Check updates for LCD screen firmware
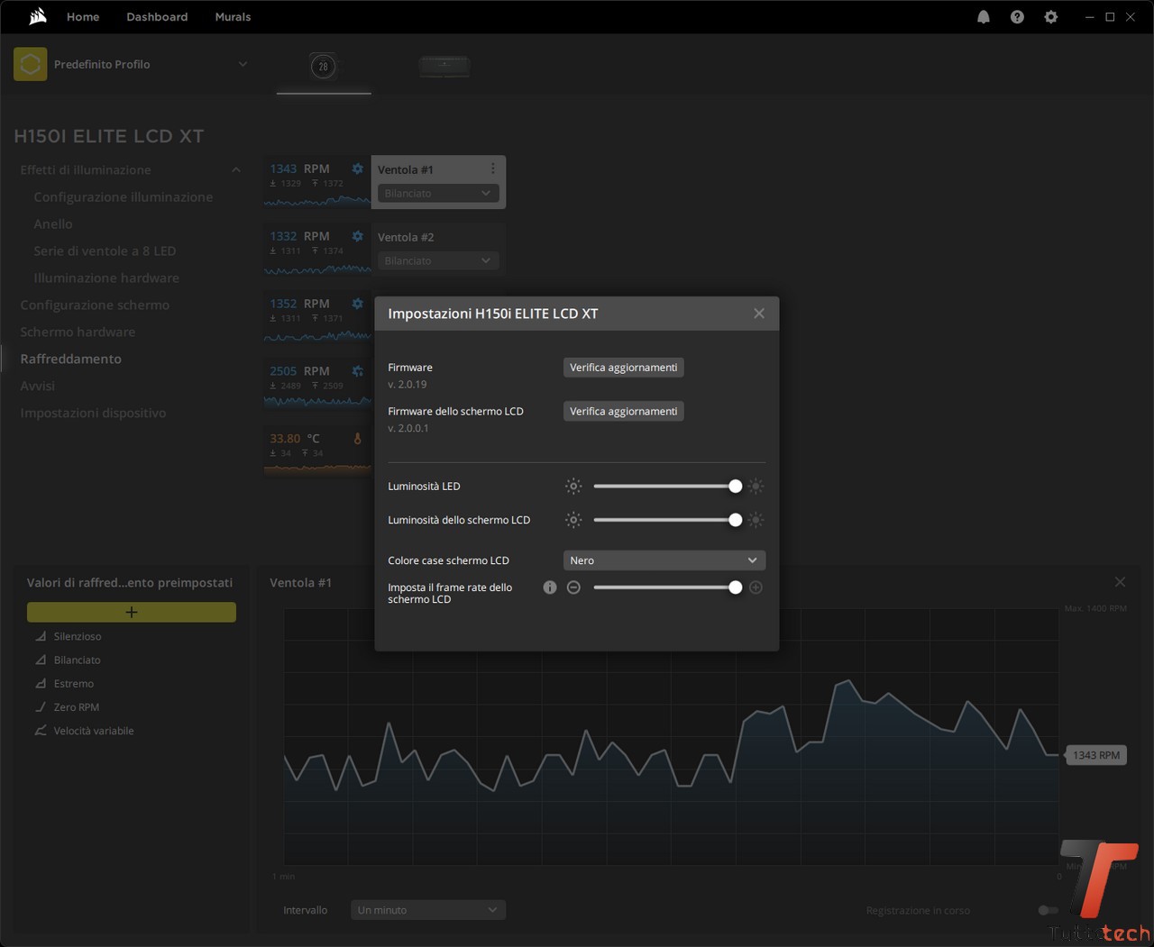1154x947 pixels. 623,411
